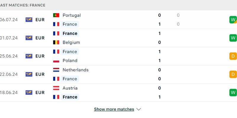This screenshot has width=237, height=118.
Task: Open Portugal team link
Action: click(71, 15)
